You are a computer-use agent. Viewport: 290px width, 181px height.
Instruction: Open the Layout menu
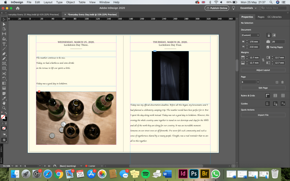coord(48,2)
